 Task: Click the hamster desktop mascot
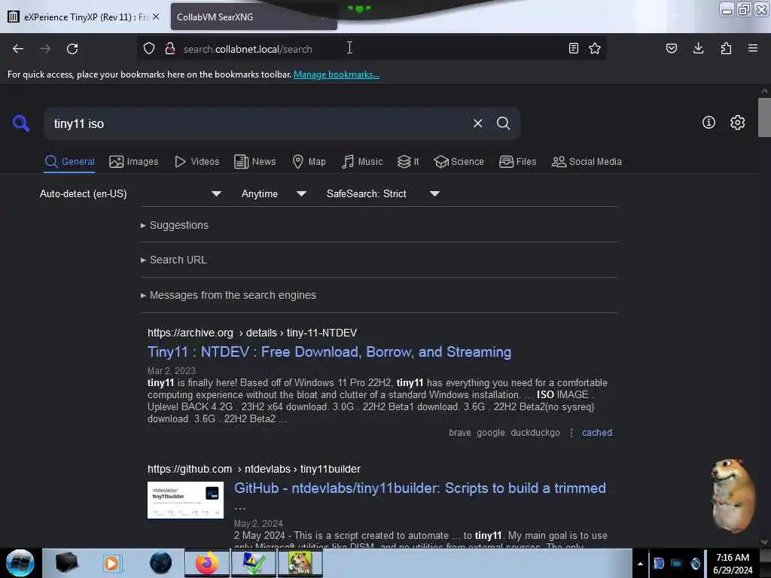[x=733, y=495]
